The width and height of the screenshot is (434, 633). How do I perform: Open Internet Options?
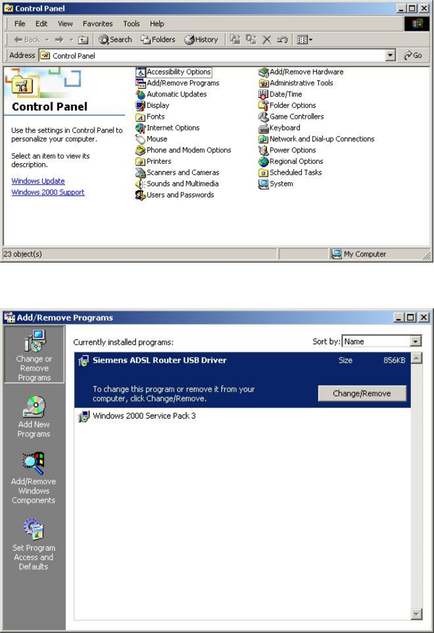click(168, 128)
